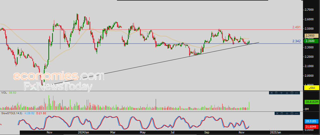This screenshot has height=135, width=320.
Task: Select the VOL indicator label
Action: [4, 93]
